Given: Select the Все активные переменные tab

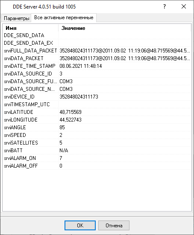Looking at the screenshot, I should 64,17.
